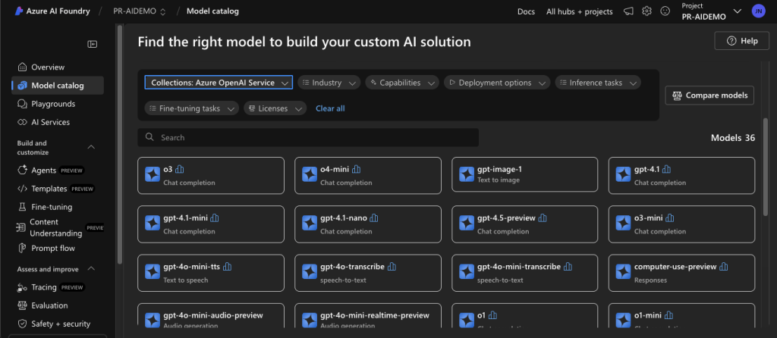Screen dimensions: 777x338
Task: Expand the Project PR-AIDEMO dropdown chevron
Action: (x=738, y=11)
